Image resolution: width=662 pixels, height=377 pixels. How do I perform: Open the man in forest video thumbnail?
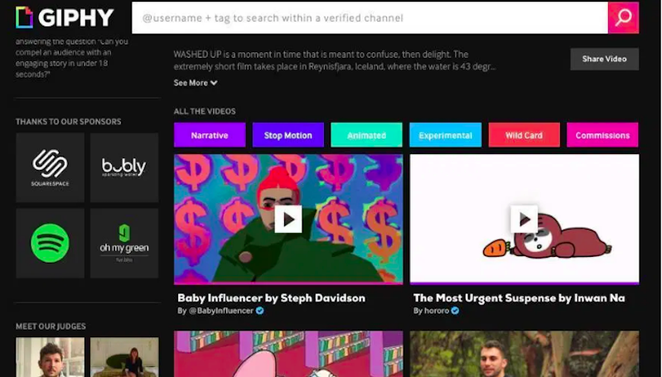pos(524,354)
